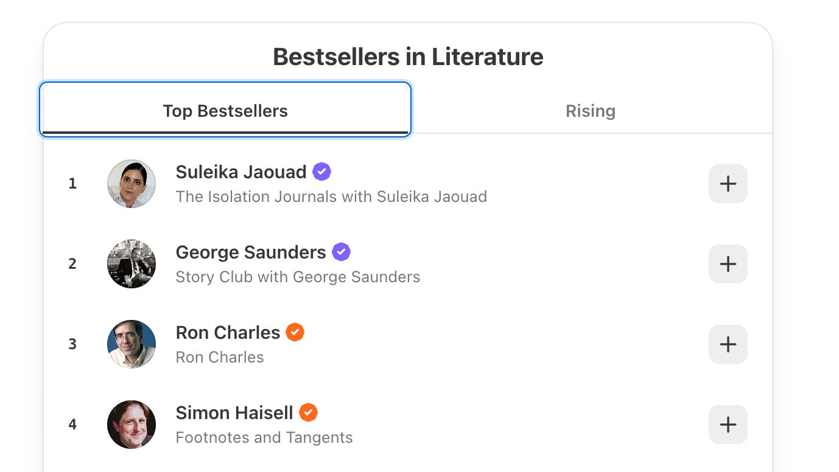Go to Footnotes and Tangents publication
This screenshot has width=839, height=472.
point(264,437)
